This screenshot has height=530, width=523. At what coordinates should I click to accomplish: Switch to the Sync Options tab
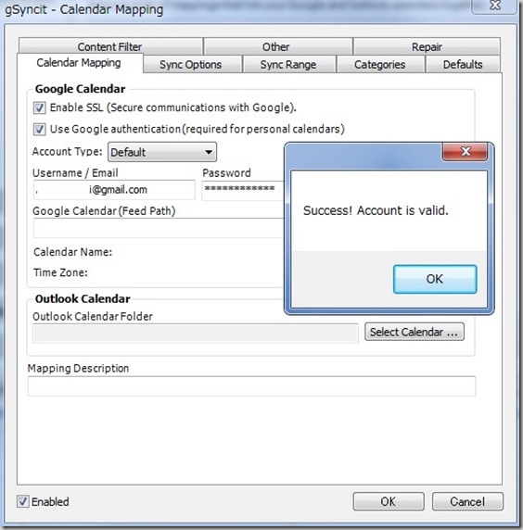[192, 64]
